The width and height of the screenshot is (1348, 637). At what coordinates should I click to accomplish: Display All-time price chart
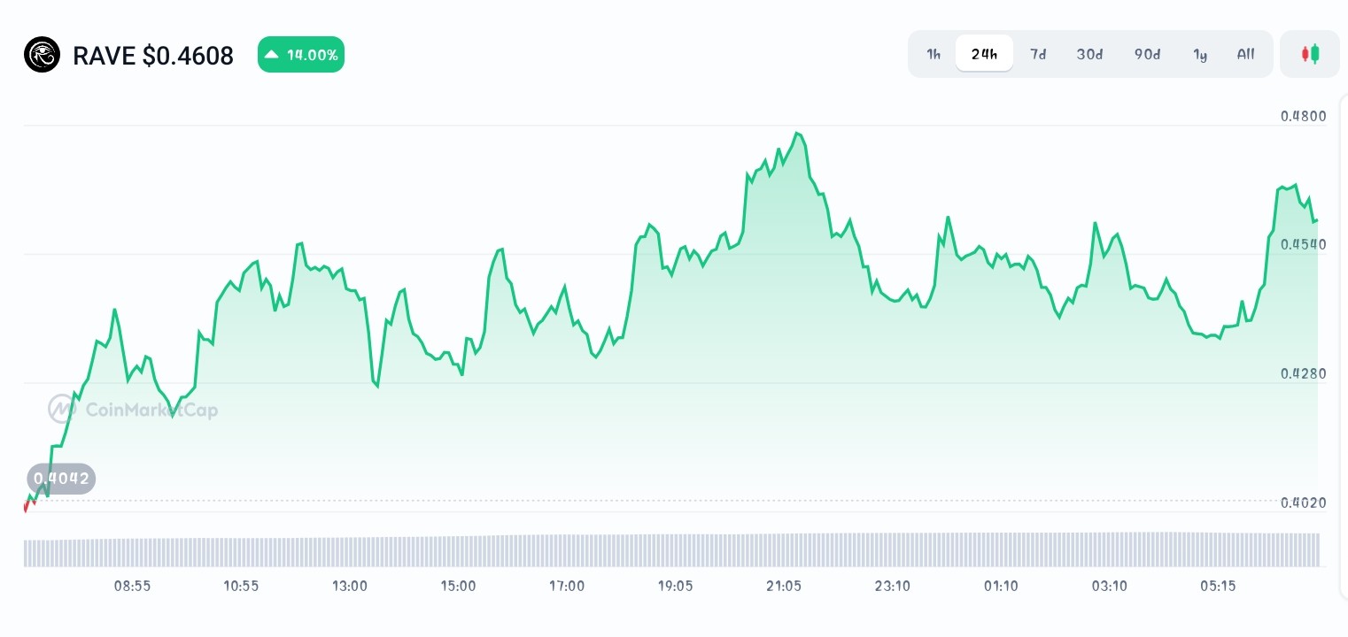[x=1245, y=54]
